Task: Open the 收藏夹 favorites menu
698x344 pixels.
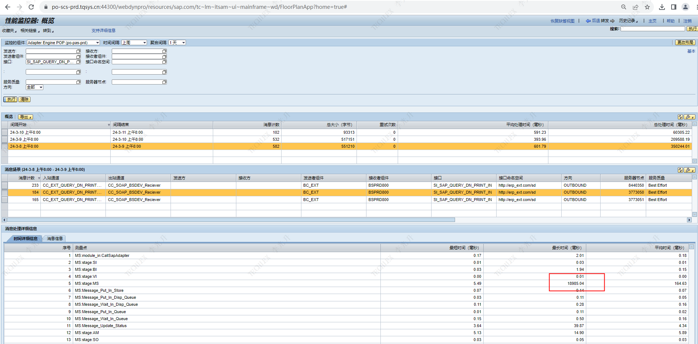Action: [x=9, y=31]
